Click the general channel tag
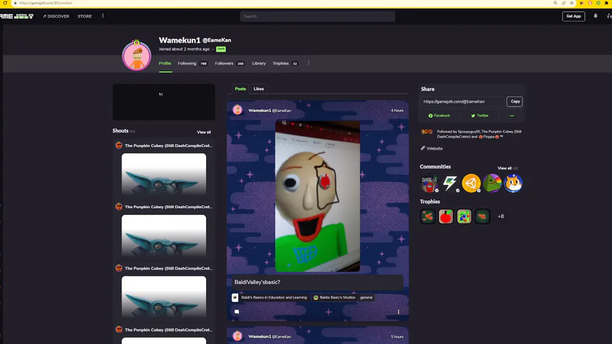This screenshot has width=612, height=344. pos(366,298)
